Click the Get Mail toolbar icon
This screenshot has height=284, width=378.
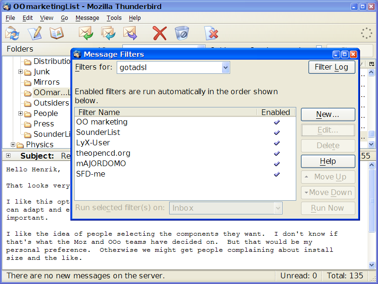point(12,33)
